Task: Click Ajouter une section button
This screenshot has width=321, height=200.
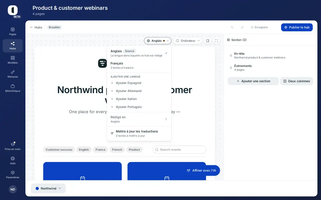Action: [x=253, y=81]
